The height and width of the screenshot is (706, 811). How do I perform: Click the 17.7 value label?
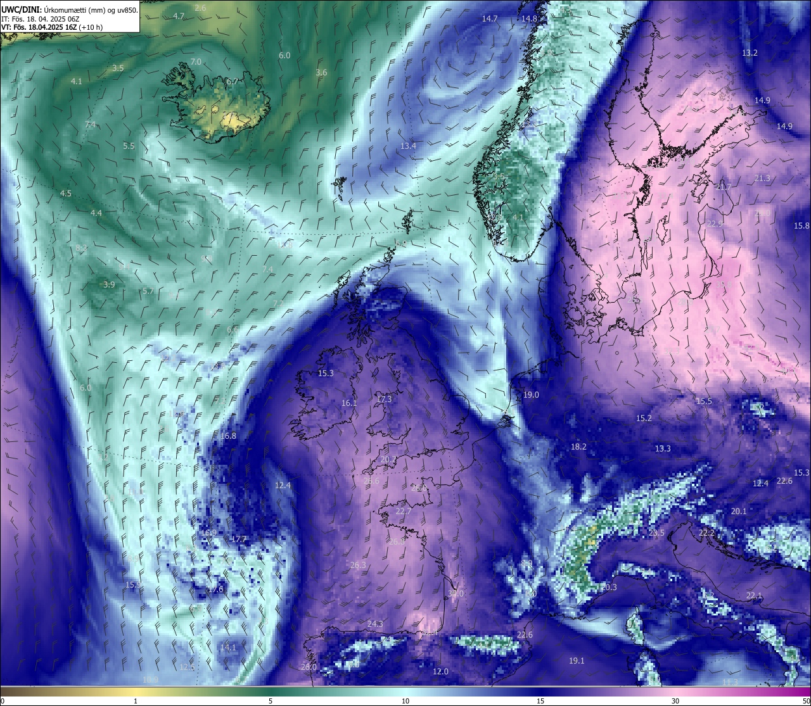pyautogui.click(x=239, y=539)
